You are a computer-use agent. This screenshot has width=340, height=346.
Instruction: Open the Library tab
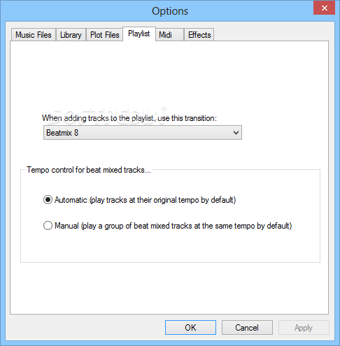[71, 35]
